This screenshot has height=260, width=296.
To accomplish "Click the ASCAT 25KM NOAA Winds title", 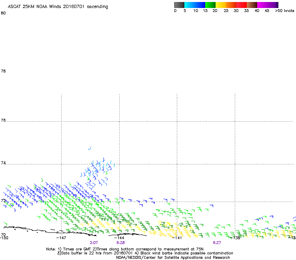I will [x=58, y=7].
